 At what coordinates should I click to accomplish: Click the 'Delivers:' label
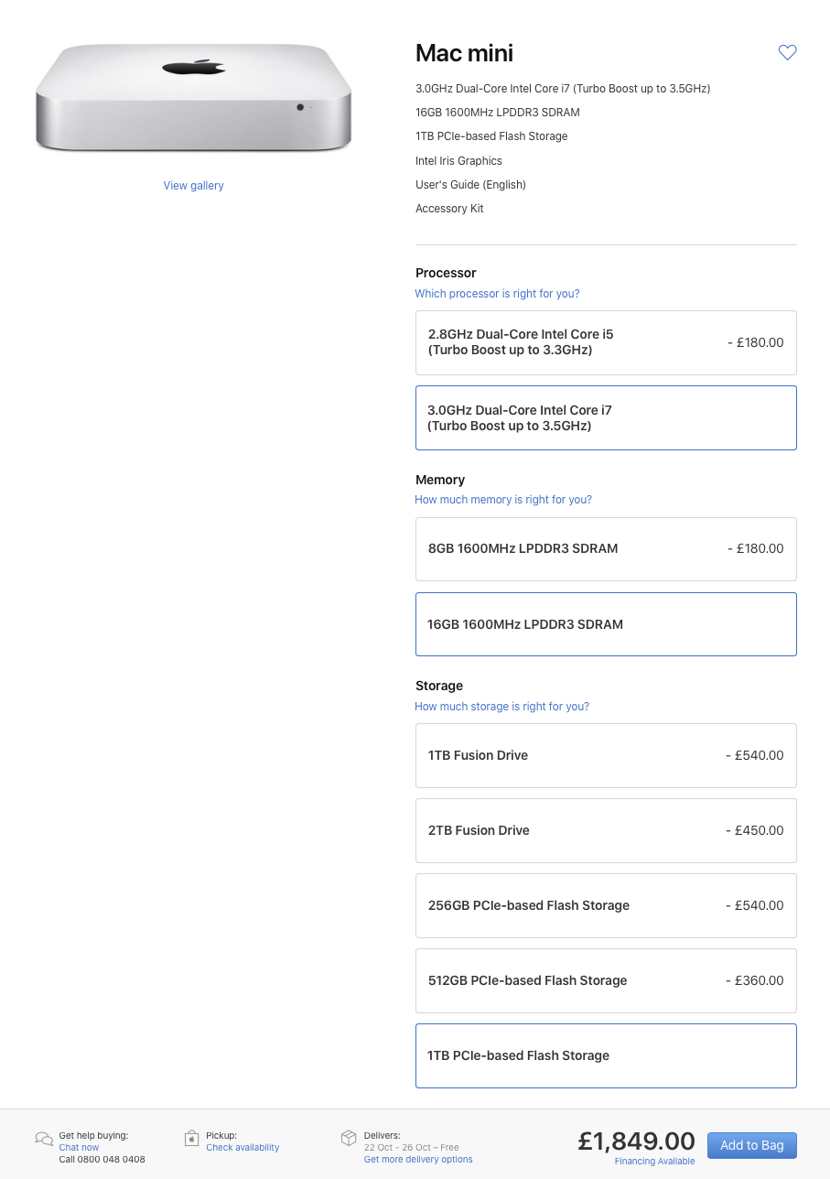click(x=383, y=1136)
